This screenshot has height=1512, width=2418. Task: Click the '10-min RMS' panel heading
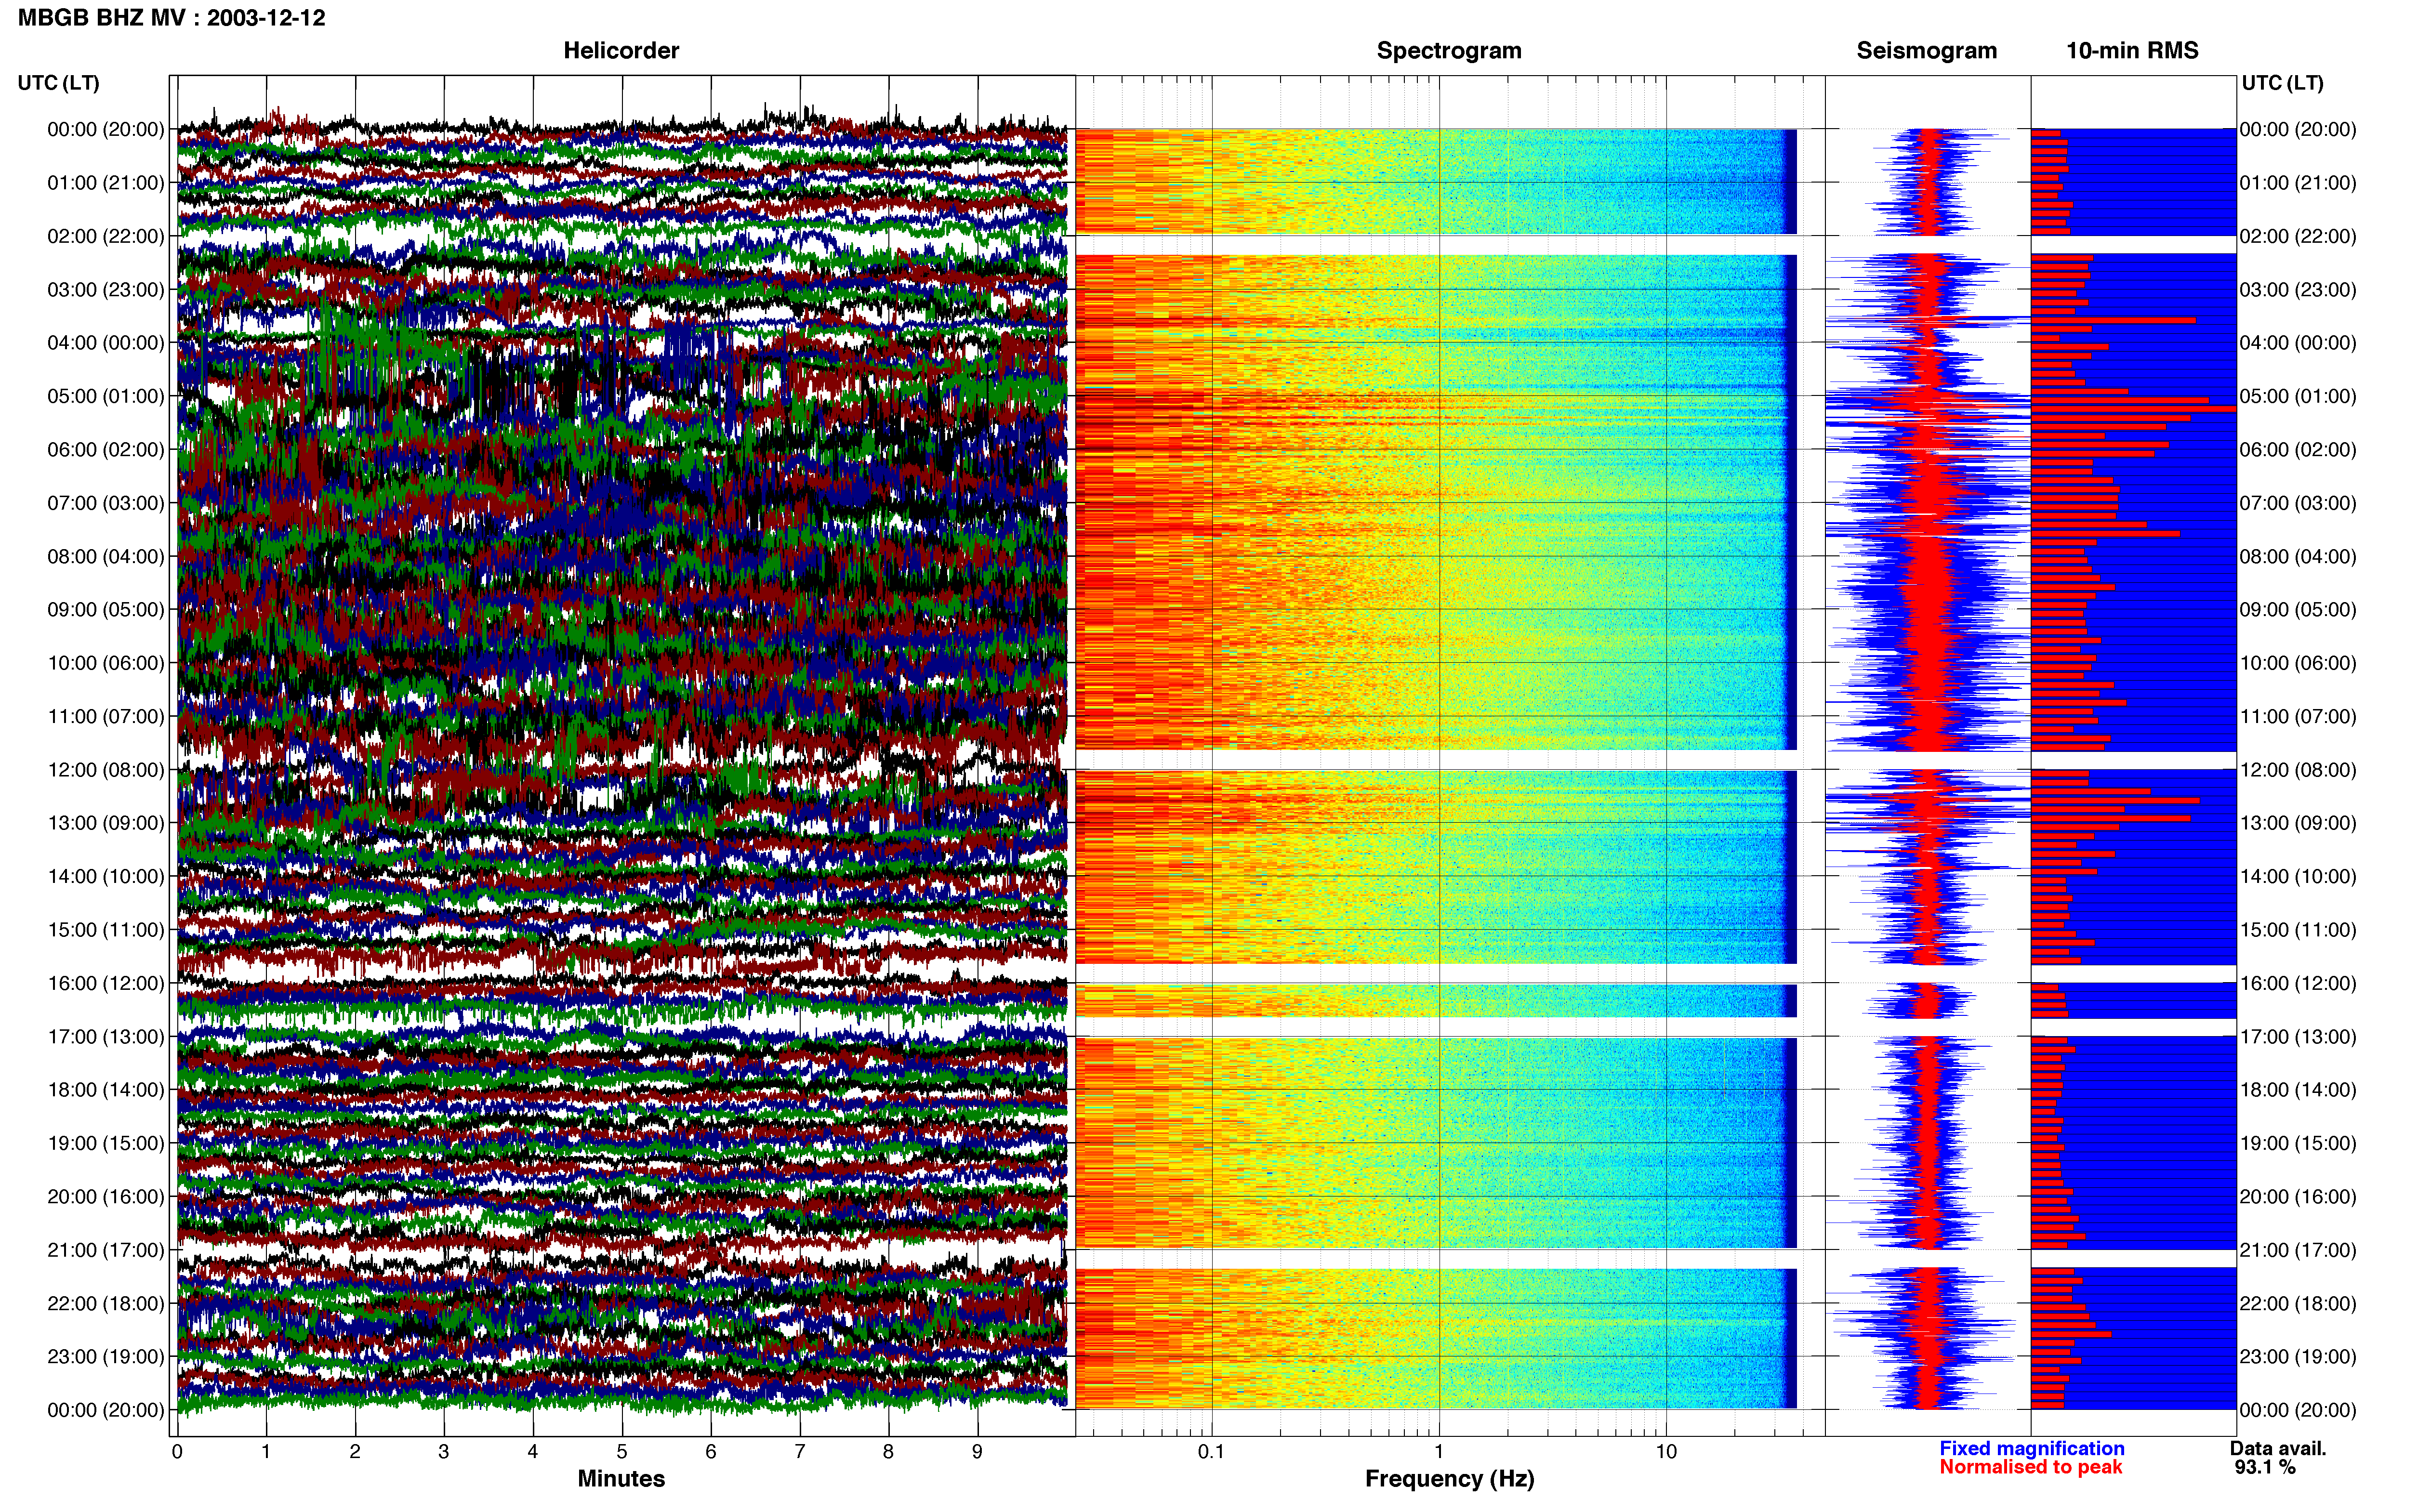click(x=2132, y=50)
